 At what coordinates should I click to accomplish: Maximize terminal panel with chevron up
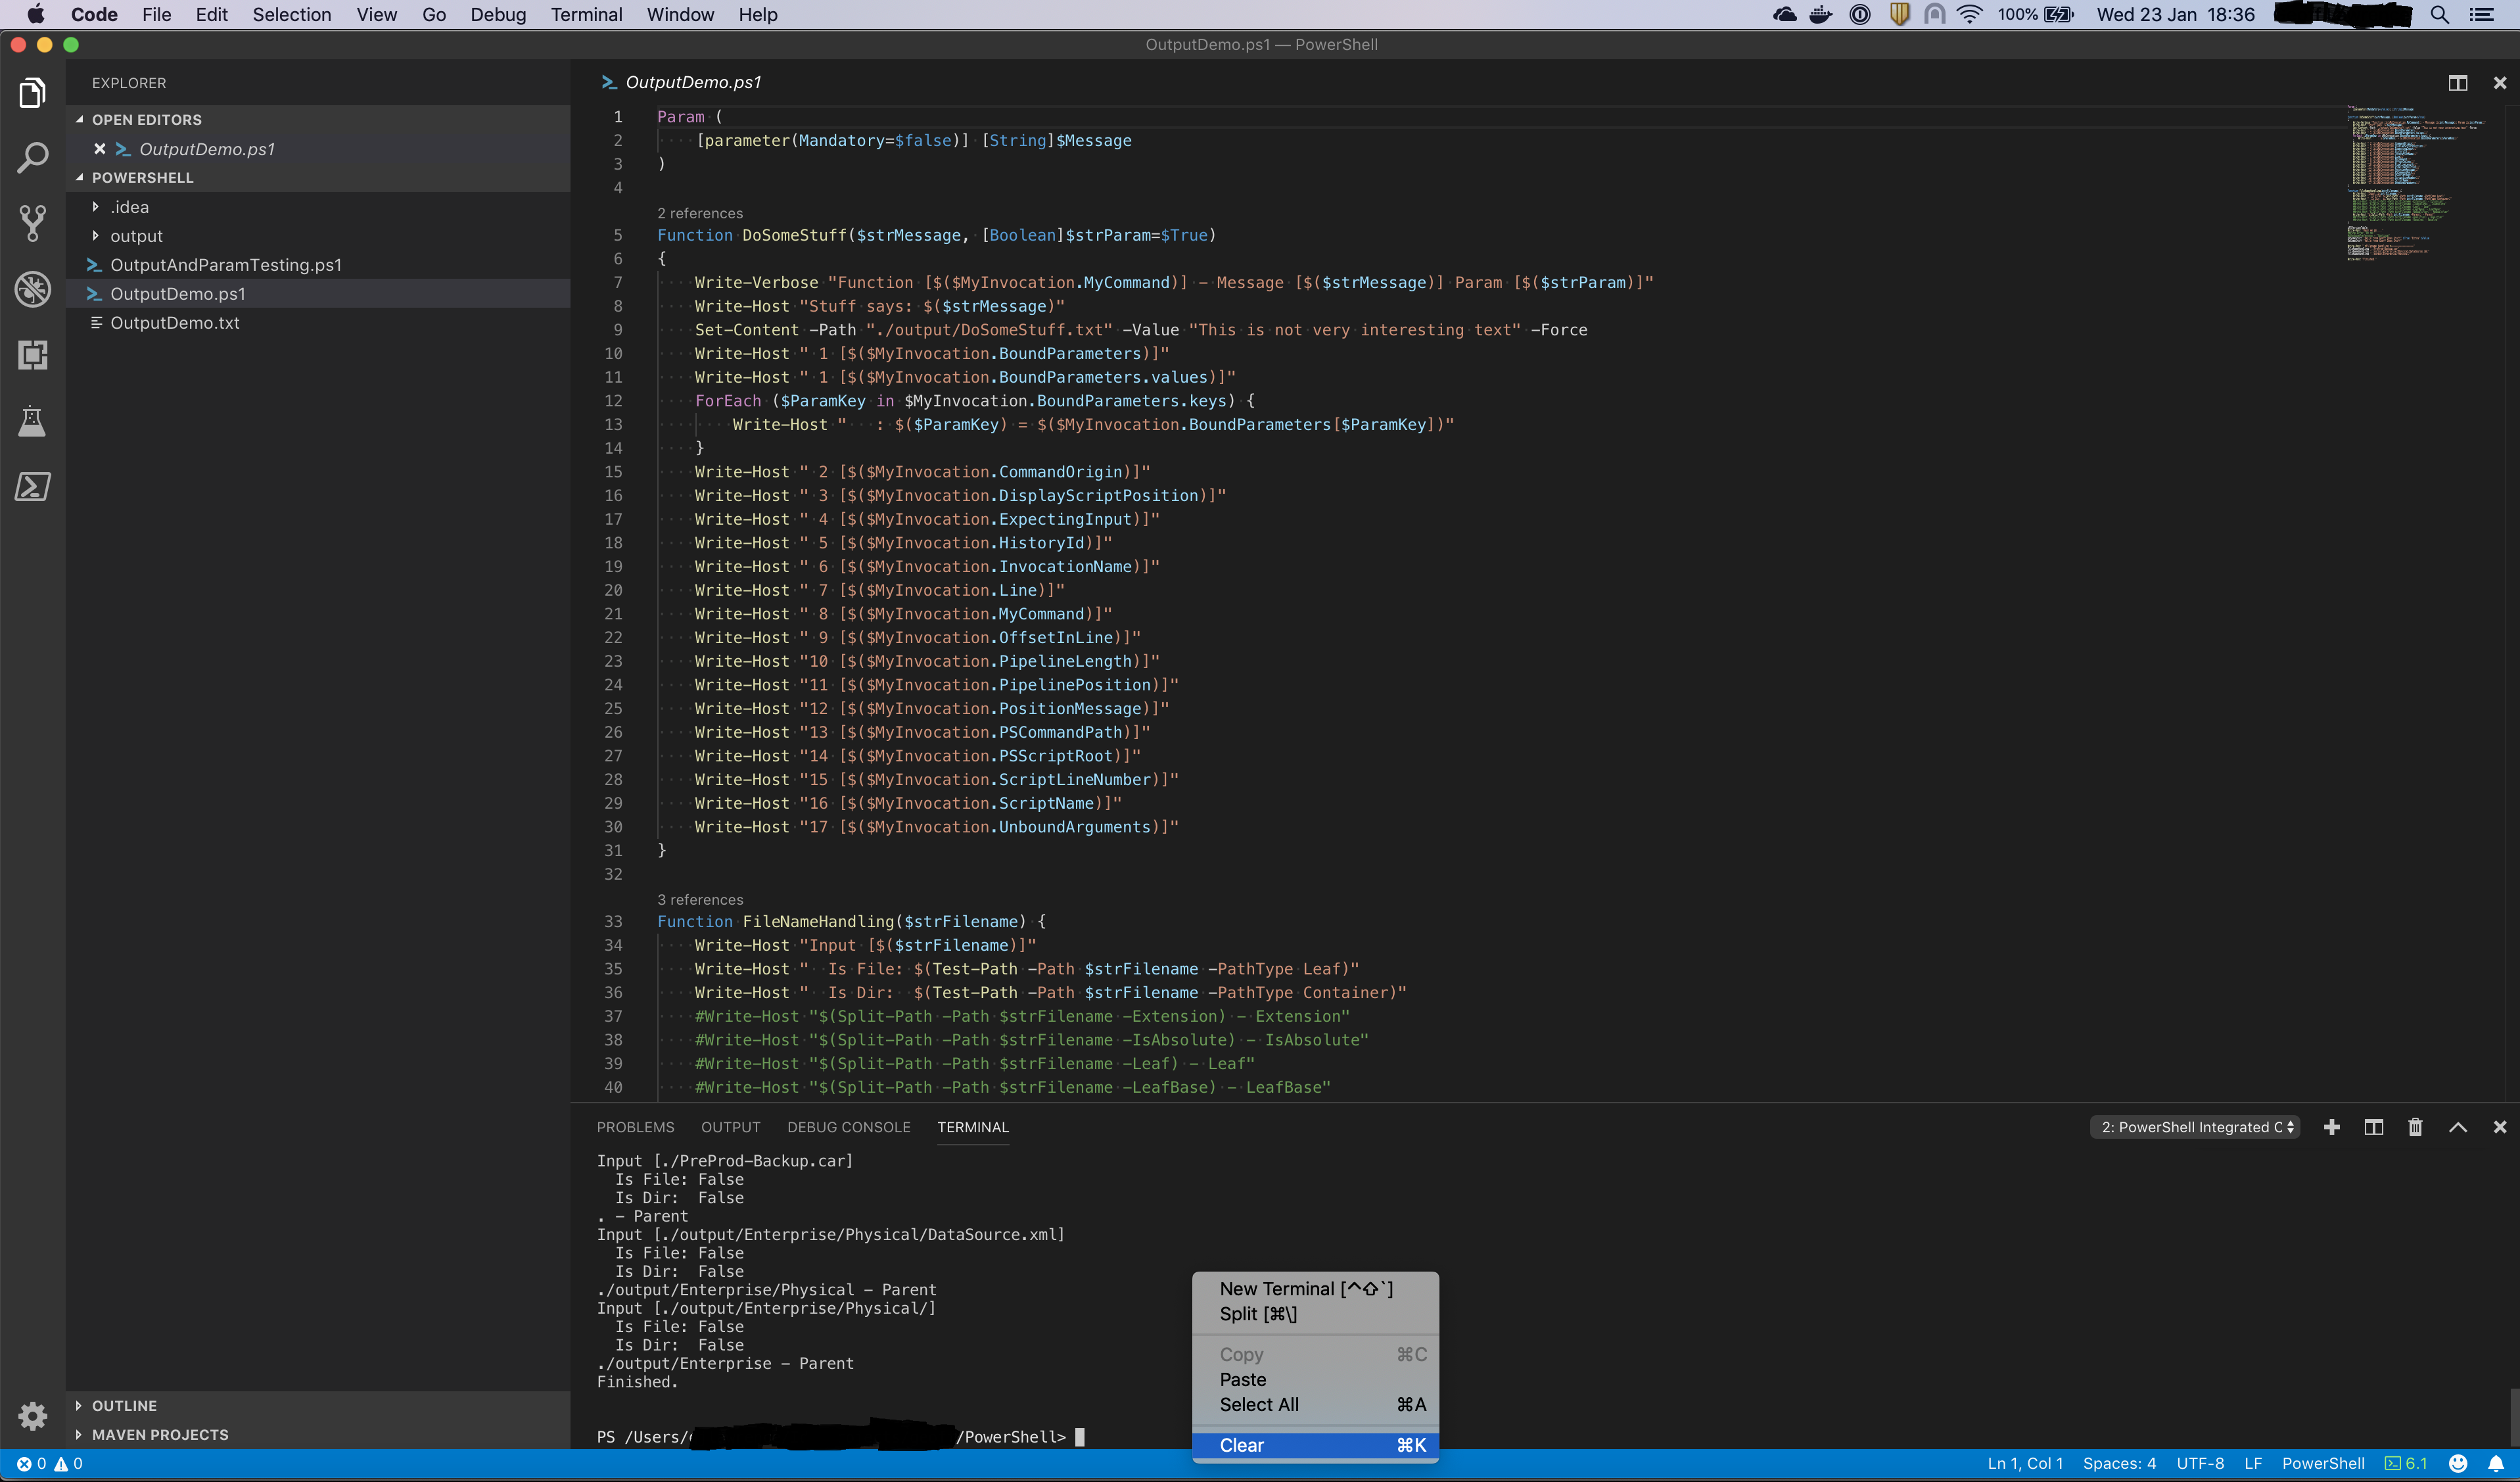[2457, 1127]
